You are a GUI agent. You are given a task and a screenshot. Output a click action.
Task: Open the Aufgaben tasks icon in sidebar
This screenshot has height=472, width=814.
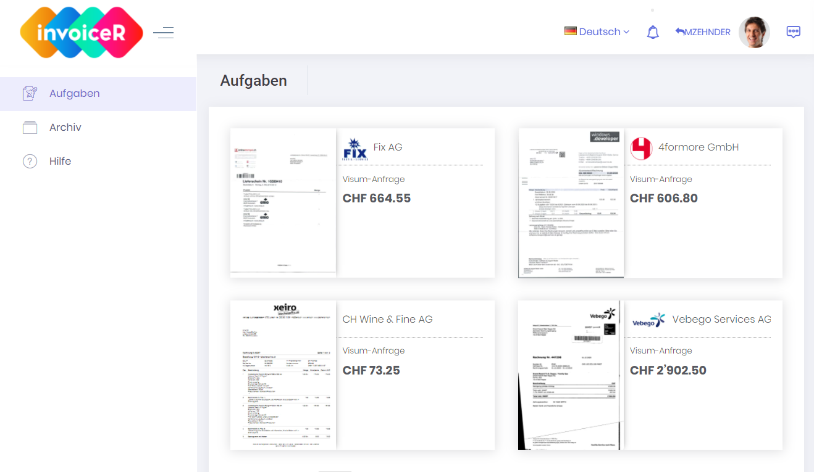click(30, 93)
